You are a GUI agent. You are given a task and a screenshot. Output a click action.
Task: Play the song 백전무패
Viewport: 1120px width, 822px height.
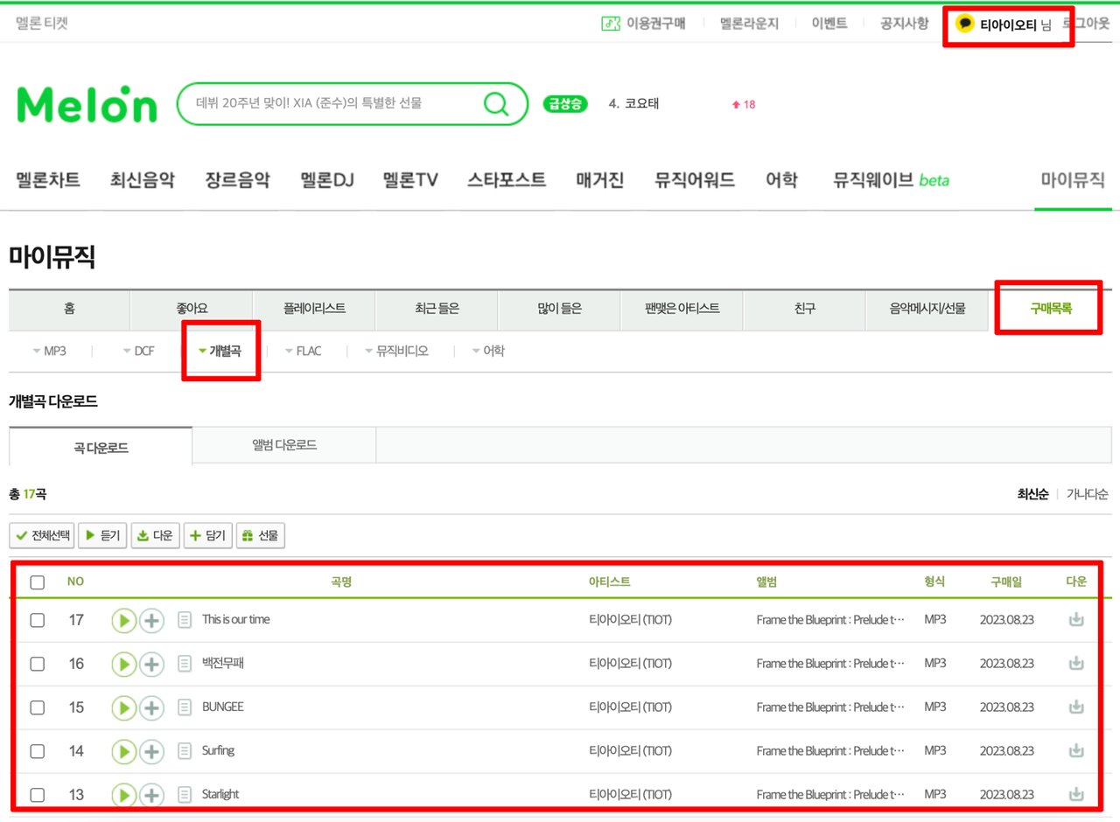point(123,664)
